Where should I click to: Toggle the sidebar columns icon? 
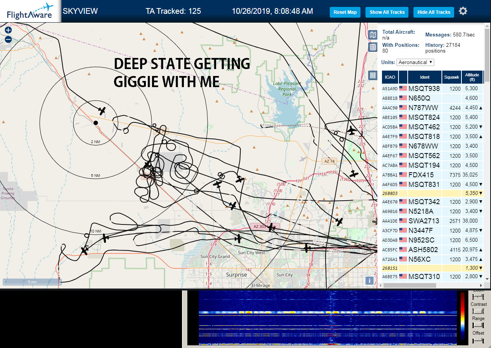(x=373, y=75)
